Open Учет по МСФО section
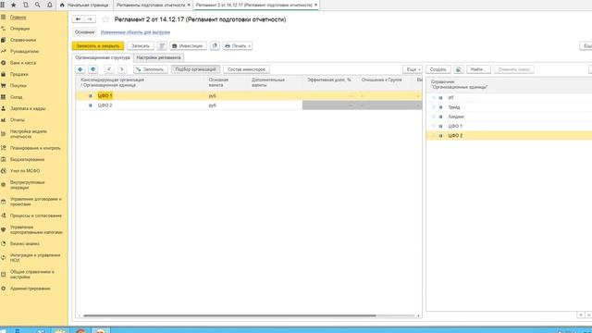Image resolution: width=592 pixels, height=333 pixels. pos(25,170)
